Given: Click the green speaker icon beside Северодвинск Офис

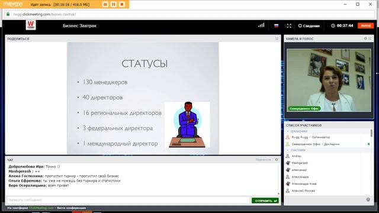Looking at the screenshot, I should (368, 144).
